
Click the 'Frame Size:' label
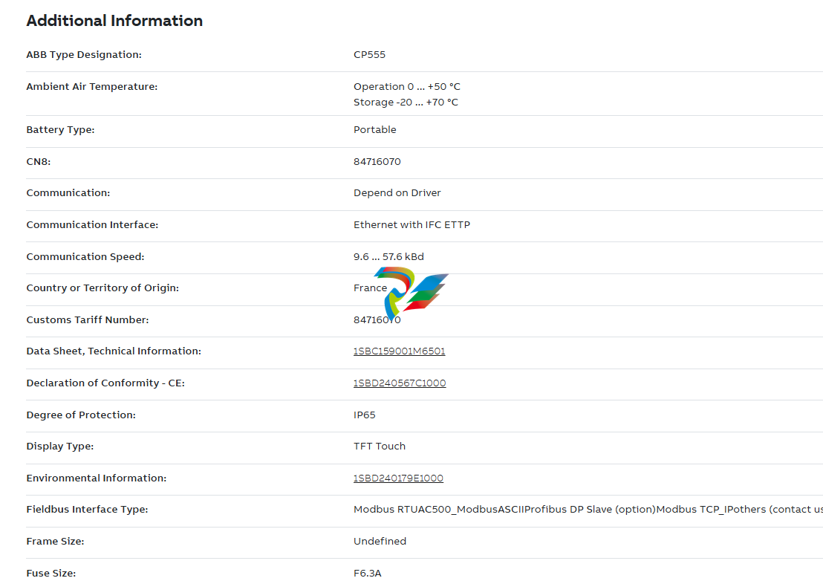click(x=55, y=541)
